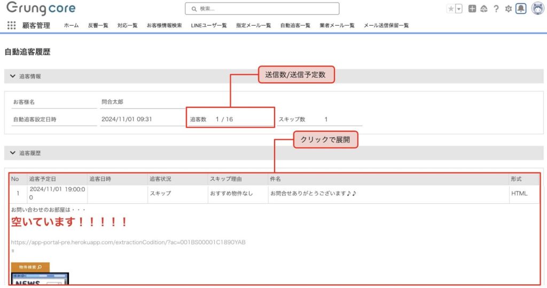Open the app launcher grid icon

point(11,25)
